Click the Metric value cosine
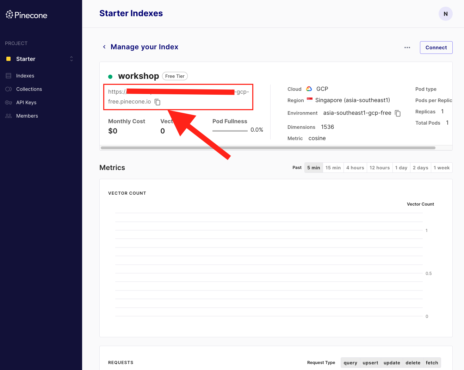Image resolution: width=464 pixels, height=370 pixels. 317,138
